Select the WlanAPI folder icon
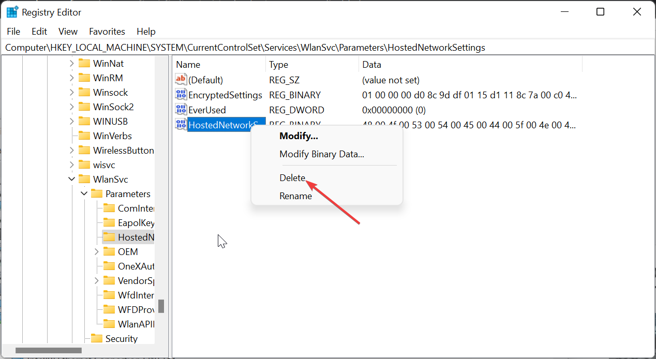This screenshot has width=656, height=359. pyautogui.click(x=109, y=324)
